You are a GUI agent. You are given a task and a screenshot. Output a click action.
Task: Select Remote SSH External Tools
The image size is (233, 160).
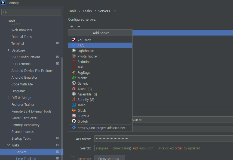(x=31, y=111)
